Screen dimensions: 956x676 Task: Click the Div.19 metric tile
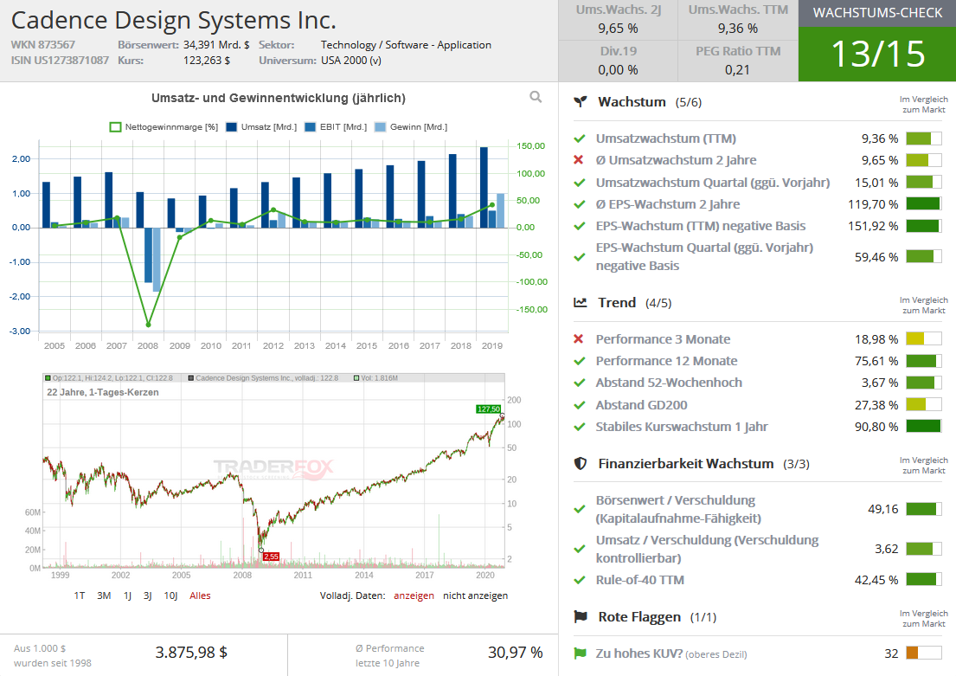click(x=619, y=61)
